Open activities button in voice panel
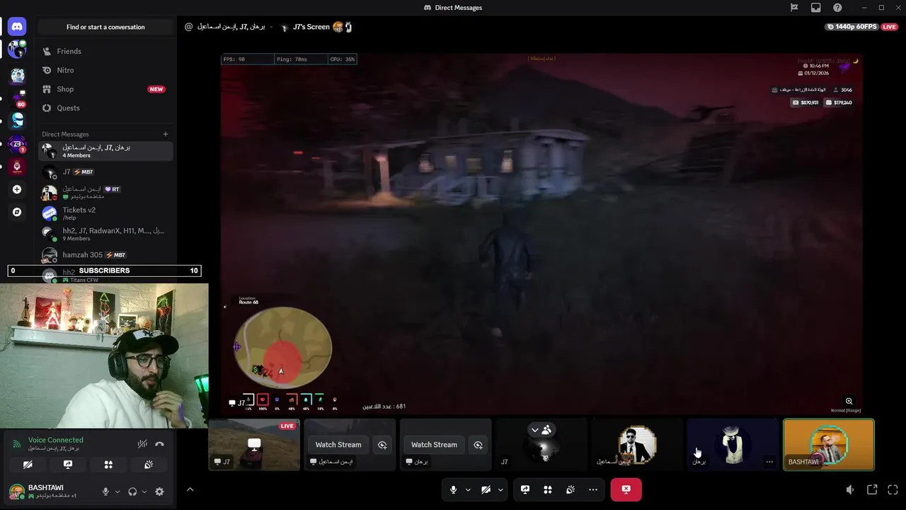Screen dimensions: 906x510 coord(108,465)
